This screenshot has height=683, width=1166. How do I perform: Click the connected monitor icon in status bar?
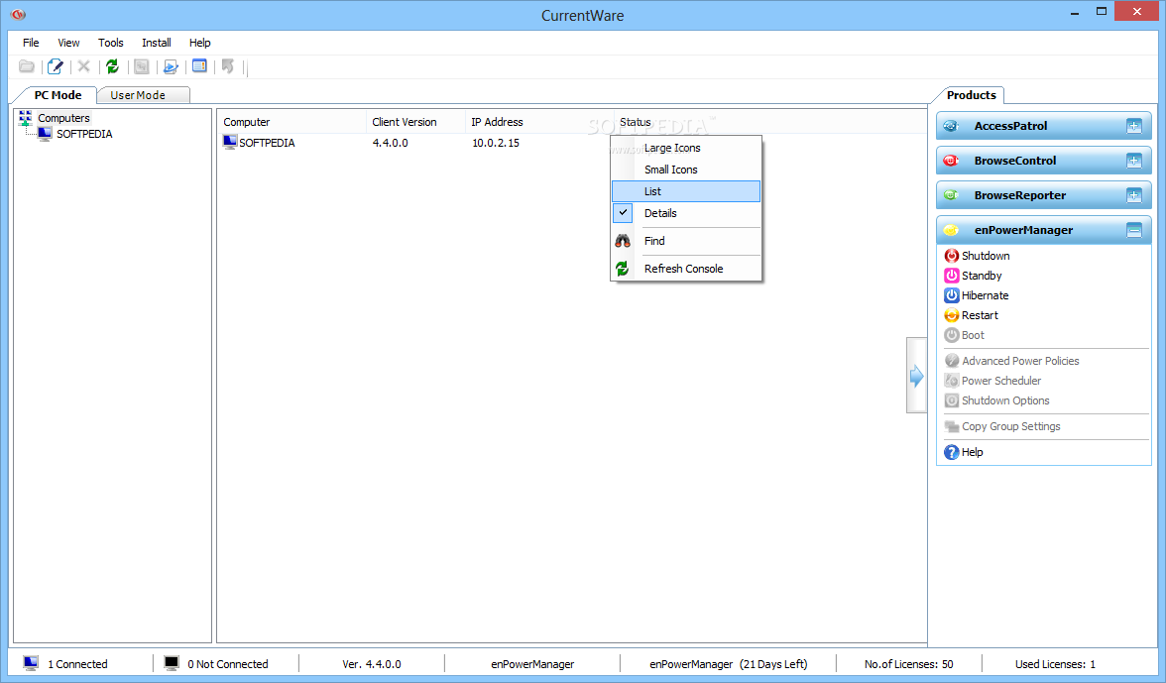tap(31, 663)
